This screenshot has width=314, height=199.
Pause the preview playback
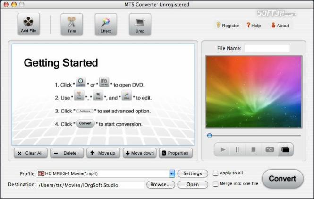click(x=237, y=149)
